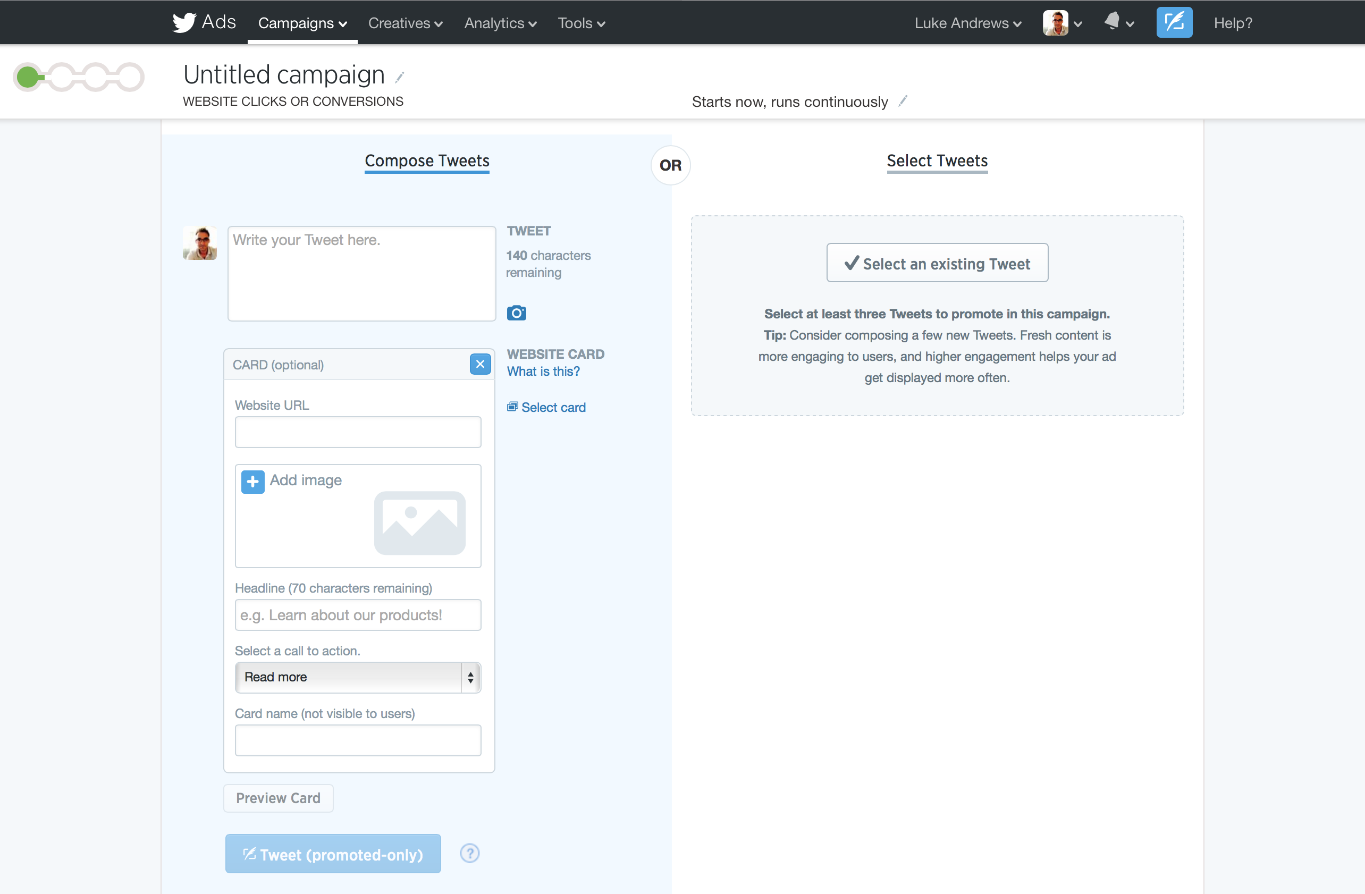Open the Tools menu
This screenshot has height=894, width=1365.
pyautogui.click(x=582, y=23)
